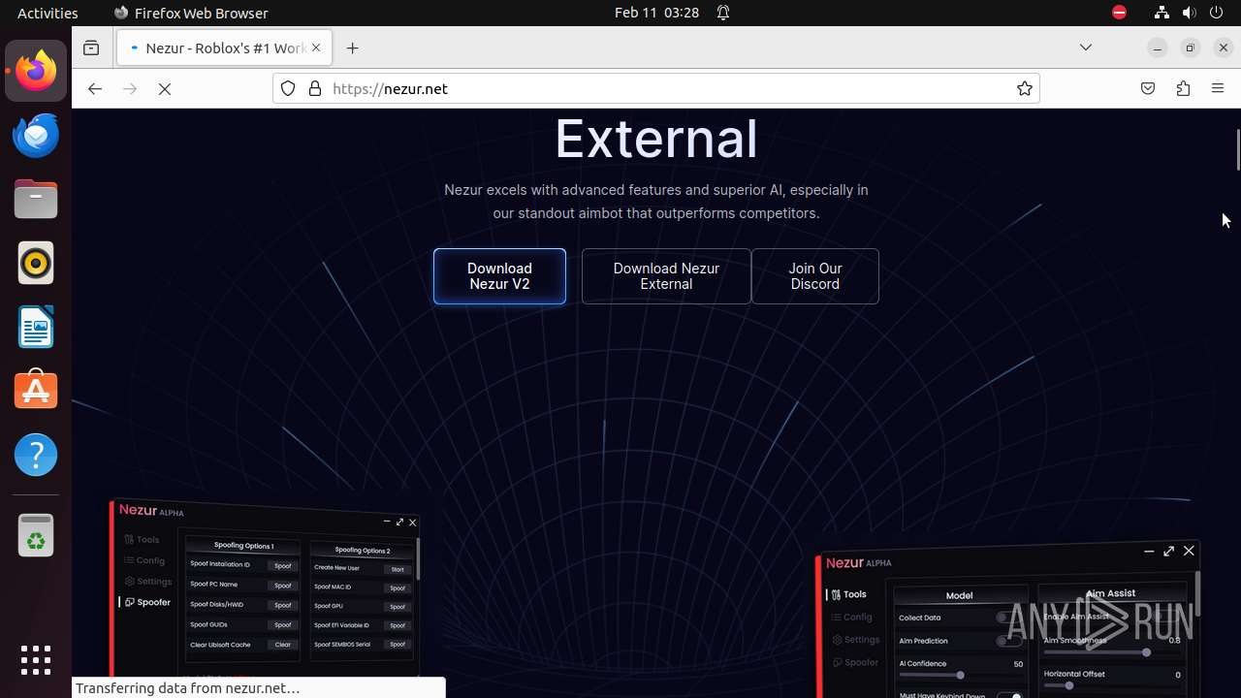Open Help from the dock
Screen dimensions: 1241x698
point(36,455)
